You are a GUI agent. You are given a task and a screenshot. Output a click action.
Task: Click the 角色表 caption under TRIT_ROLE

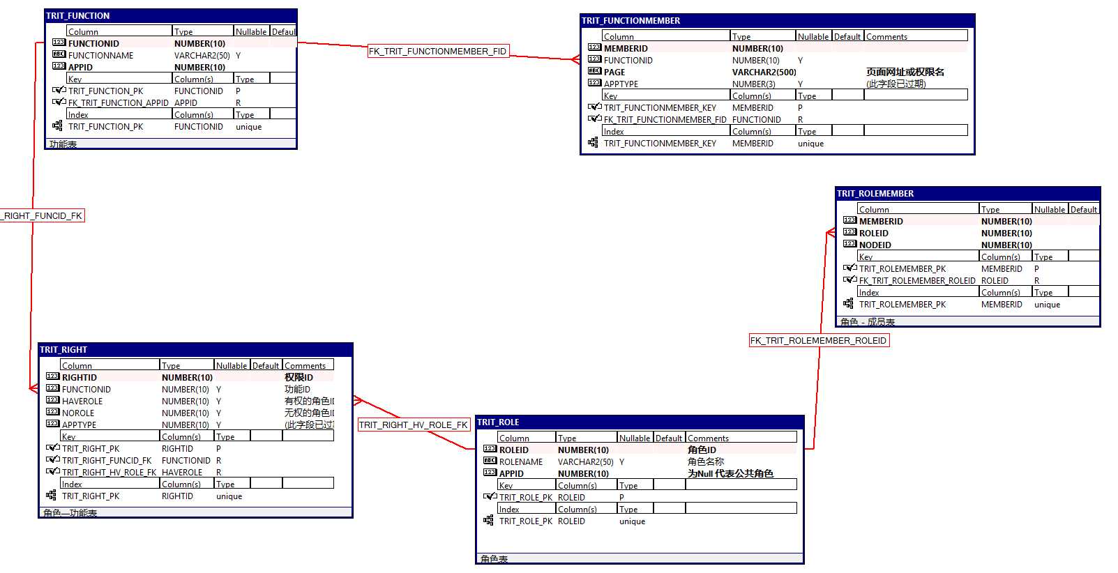click(x=494, y=559)
